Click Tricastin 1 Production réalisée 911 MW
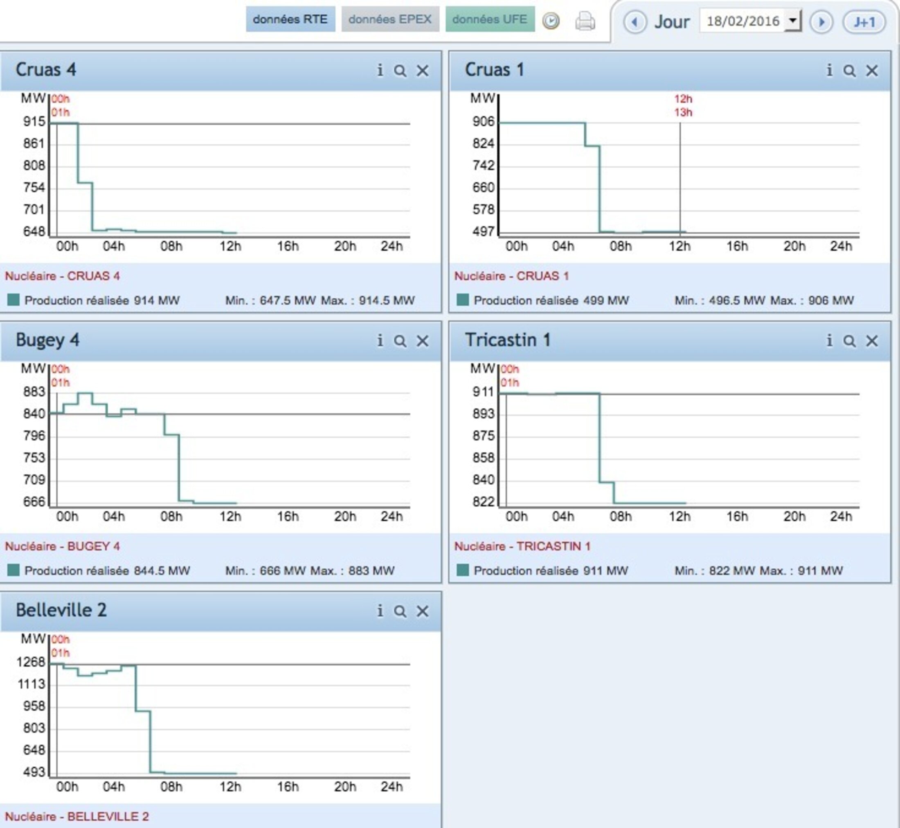The height and width of the screenshot is (828, 900). coord(551,571)
